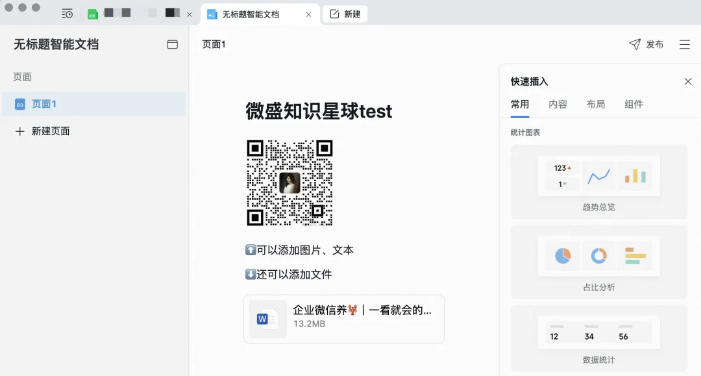Click the document title 微盛知识星球test

pos(319,111)
